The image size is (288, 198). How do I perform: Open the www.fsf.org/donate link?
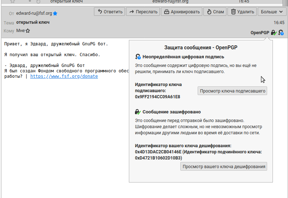[64, 76]
